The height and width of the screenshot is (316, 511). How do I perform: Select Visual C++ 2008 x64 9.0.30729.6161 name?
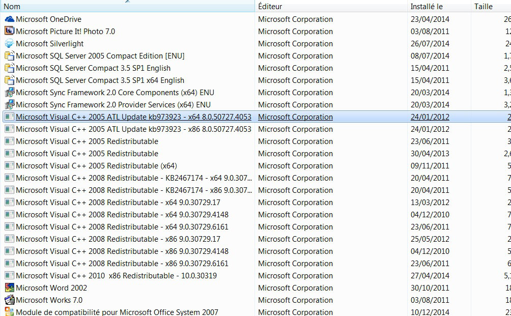[x=122, y=227]
